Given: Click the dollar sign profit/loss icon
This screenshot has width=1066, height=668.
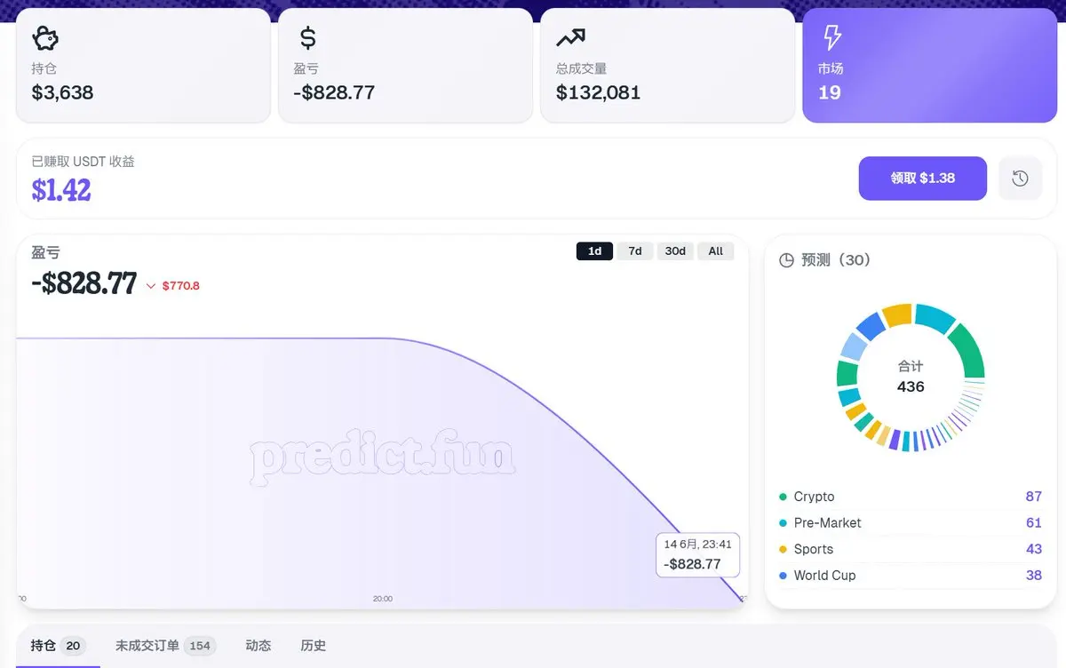Looking at the screenshot, I should tap(307, 38).
